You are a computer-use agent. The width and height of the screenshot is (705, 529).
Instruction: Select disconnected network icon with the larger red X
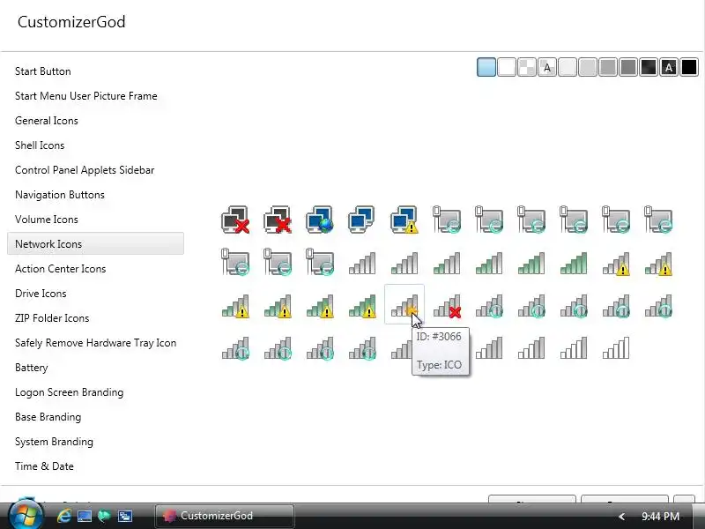click(x=278, y=220)
